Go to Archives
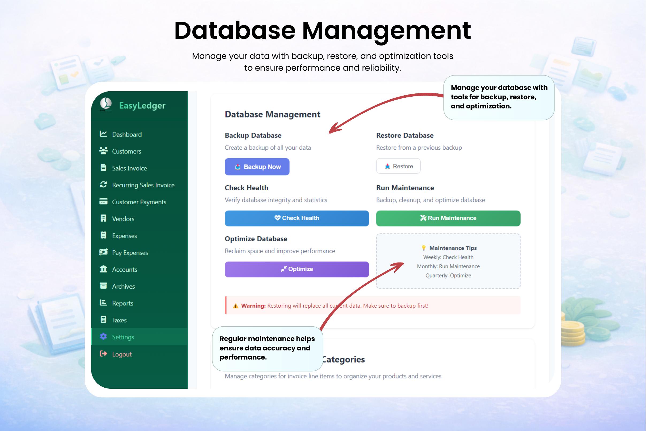 coord(139,286)
